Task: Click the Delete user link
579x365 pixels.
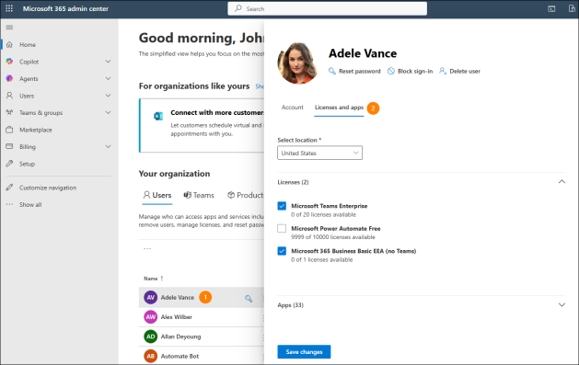Action: (465, 71)
